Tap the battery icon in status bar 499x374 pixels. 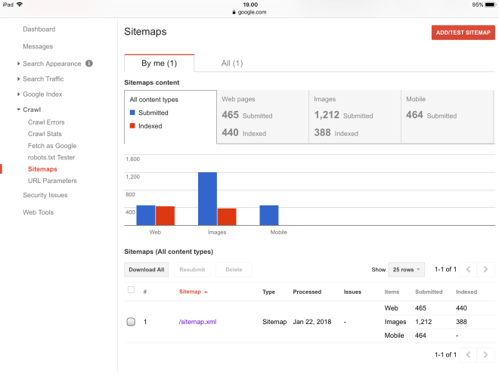tap(489, 5)
